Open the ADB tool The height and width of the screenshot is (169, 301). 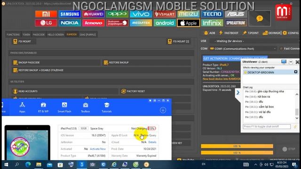point(210,33)
